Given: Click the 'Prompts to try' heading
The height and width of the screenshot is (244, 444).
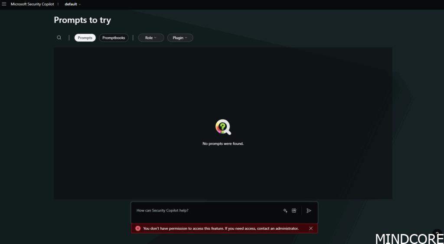Looking at the screenshot, I should [82, 20].
